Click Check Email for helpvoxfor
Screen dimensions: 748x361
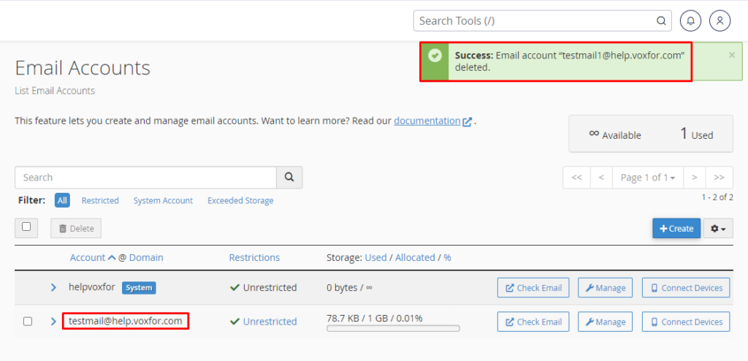click(533, 288)
